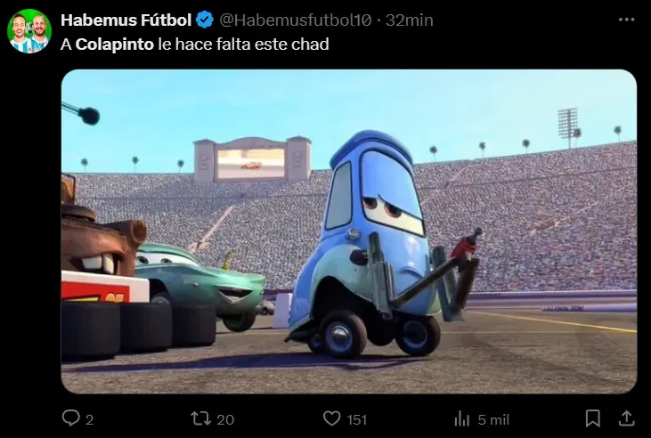Open the Habemus Fútbol display name

(x=126, y=20)
